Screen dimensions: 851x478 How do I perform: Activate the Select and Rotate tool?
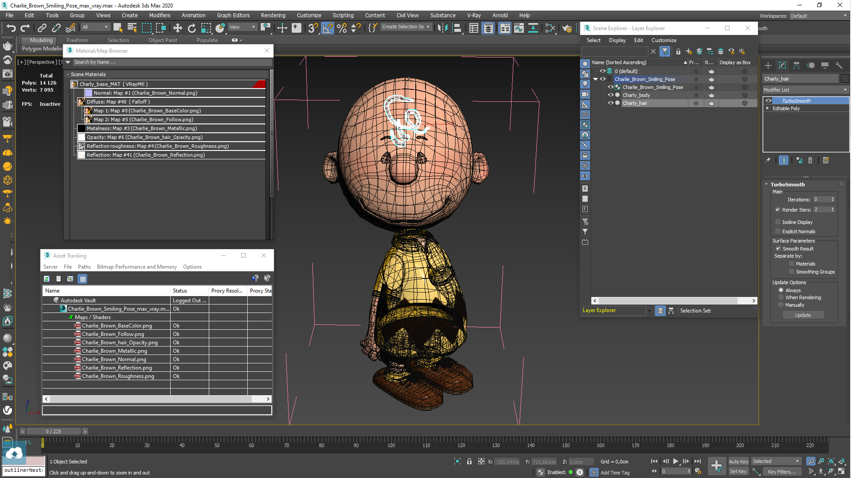coord(191,28)
